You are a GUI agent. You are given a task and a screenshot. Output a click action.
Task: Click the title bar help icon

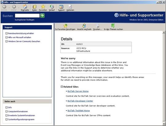(x=2, y=2)
